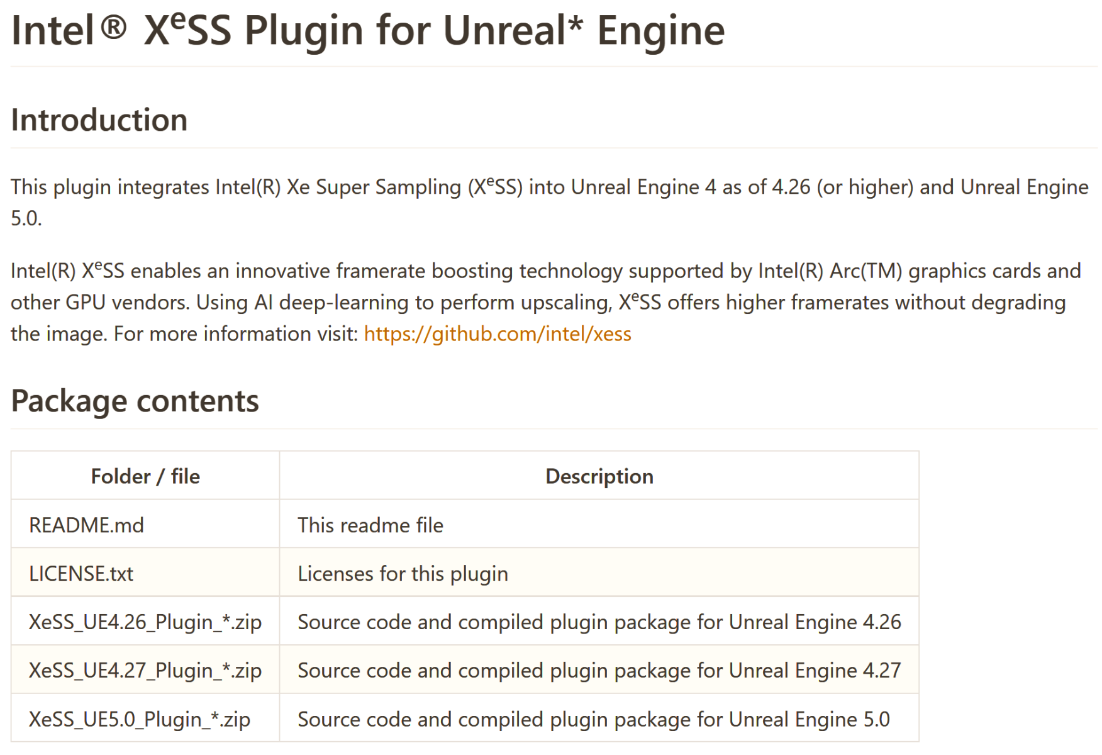The height and width of the screenshot is (755, 1102).
Task: Select the Description column header
Action: [x=599, y=476]
